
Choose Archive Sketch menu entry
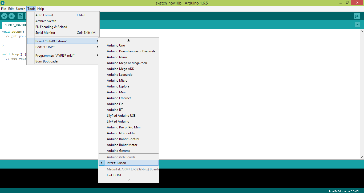pyautogui.click(x=63, y=21)
